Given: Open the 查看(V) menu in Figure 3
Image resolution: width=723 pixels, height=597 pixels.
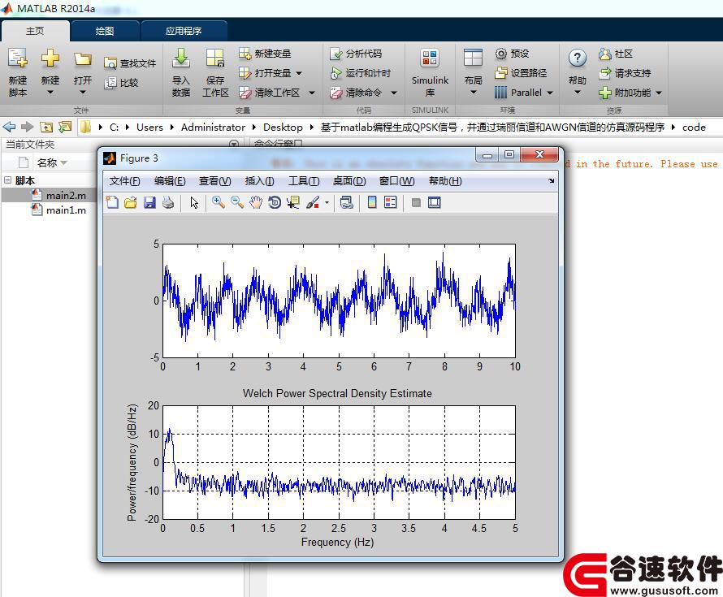Looking at the screenshot, I should [215, 180].
